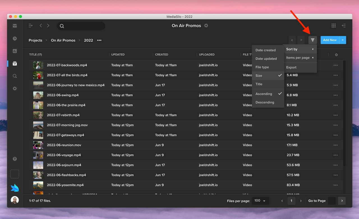Sort by File type
Viewport: 359px width, 219px height.
point(268,67)
